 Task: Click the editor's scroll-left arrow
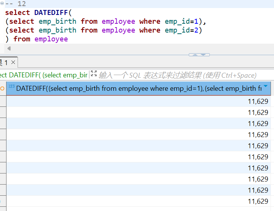pyautogui.click(x=9, y=49)
